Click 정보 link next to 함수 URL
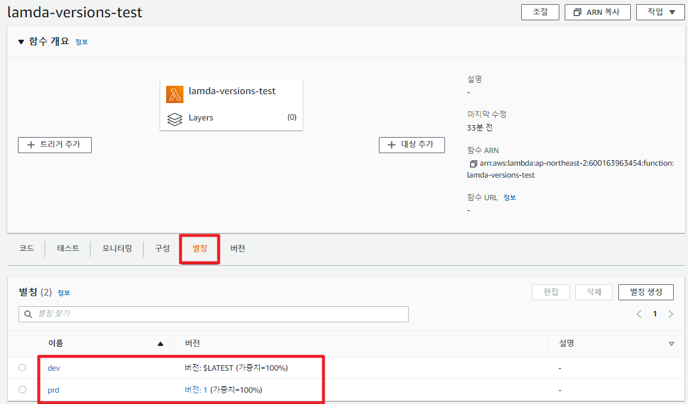The image size is (688, 404). (x=509, y=198)
